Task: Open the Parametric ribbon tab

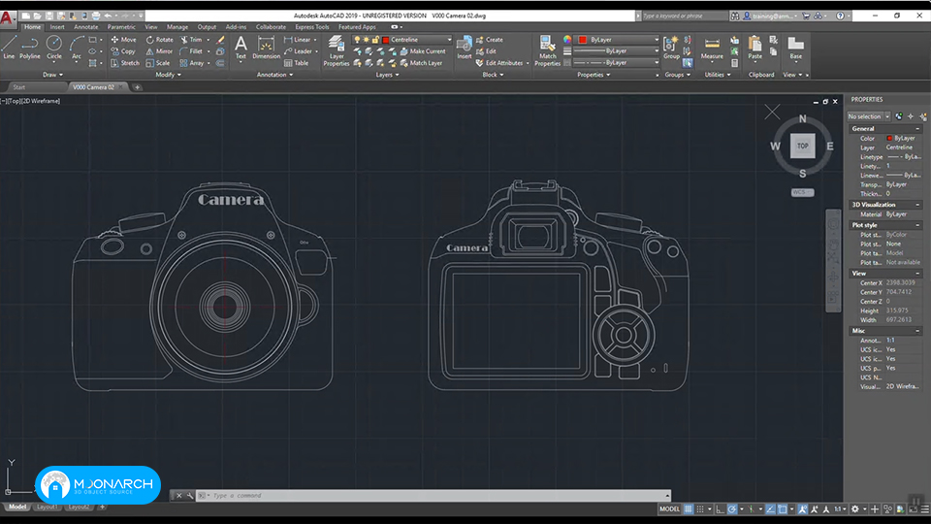Action: [x=121, y=27]
